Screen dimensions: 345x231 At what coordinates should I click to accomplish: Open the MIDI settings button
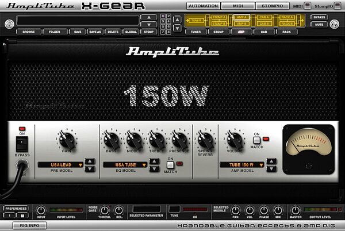[238, 6]
